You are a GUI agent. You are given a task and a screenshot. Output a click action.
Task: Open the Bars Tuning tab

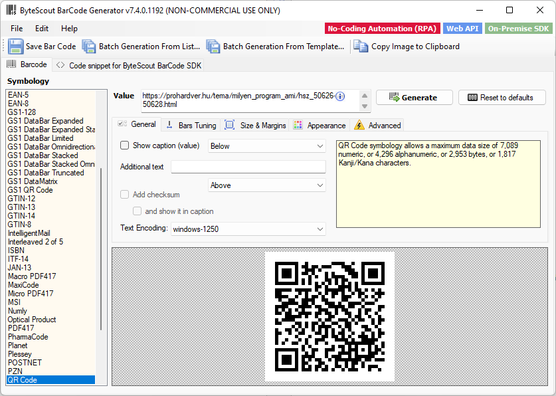click(x=191, y=125)
